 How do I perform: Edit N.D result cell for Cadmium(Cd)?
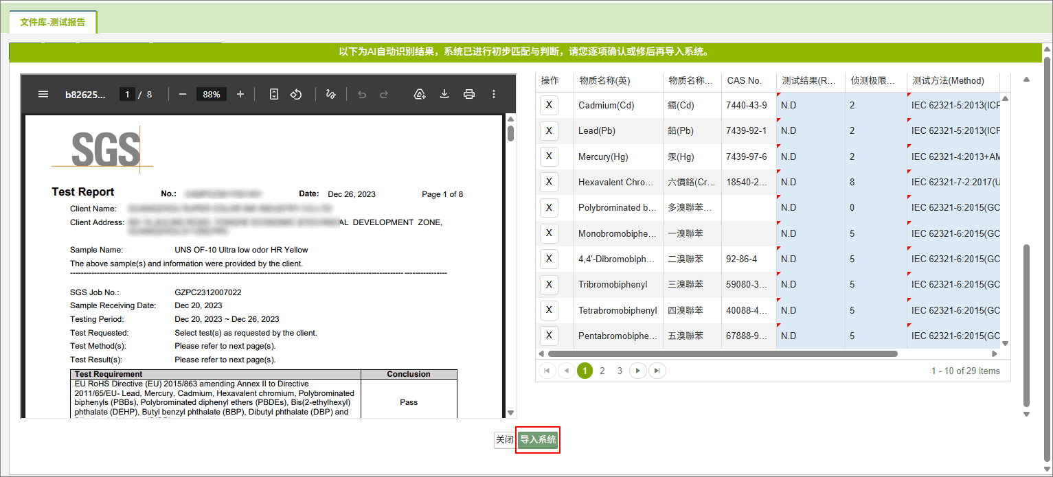tap(811, 106)
